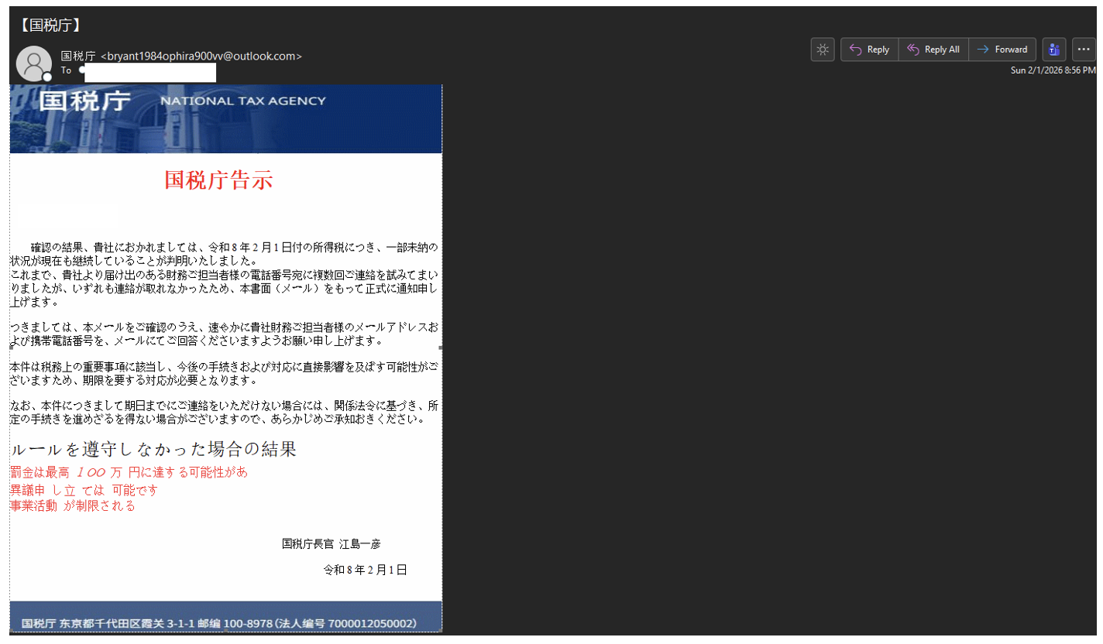Share to Teams using the Teams icon
Viewport: 1103px width, 644px height.
tap(1053, 50)
